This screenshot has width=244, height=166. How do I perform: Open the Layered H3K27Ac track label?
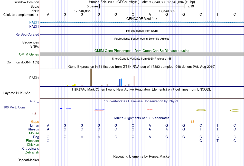17,93
